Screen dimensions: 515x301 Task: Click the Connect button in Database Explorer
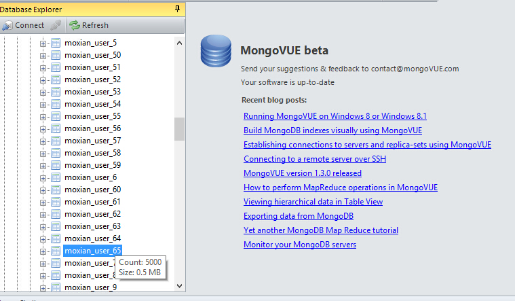pos(22,25)
